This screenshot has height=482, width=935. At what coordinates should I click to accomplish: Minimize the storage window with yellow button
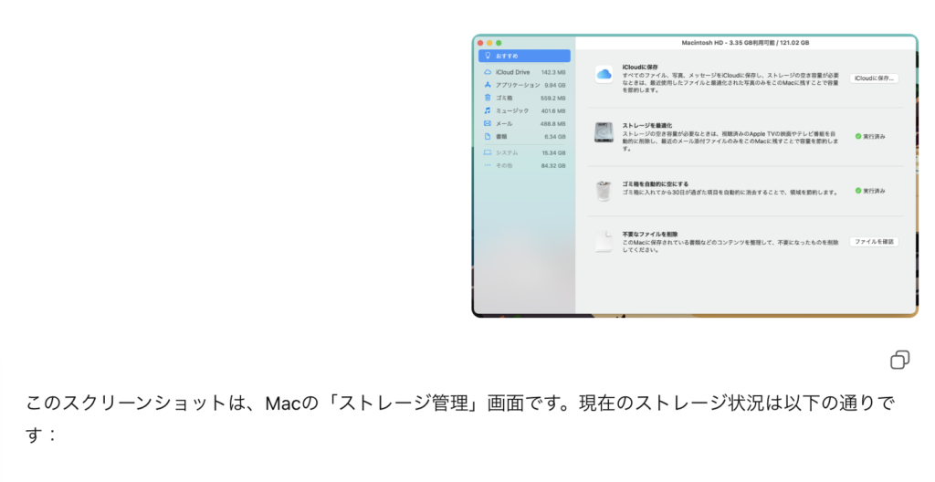tap(489, 43)
